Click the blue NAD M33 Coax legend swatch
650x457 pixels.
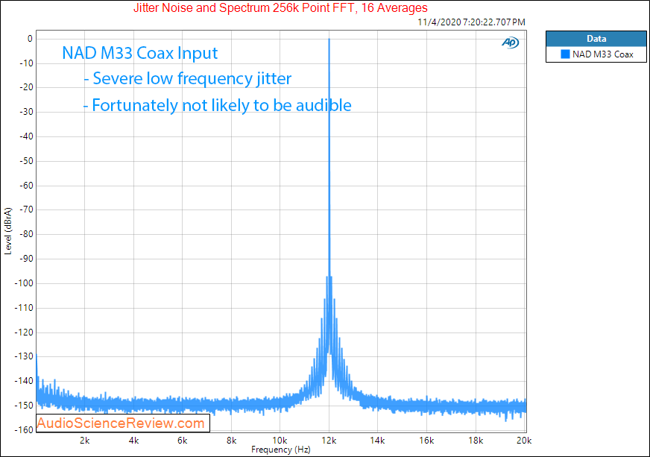click(x=565, y=54)
